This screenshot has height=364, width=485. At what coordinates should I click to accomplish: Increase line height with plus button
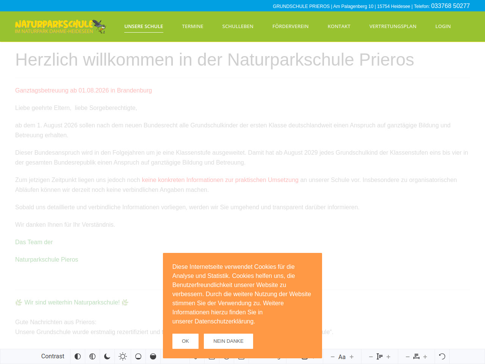coord(388,357)
